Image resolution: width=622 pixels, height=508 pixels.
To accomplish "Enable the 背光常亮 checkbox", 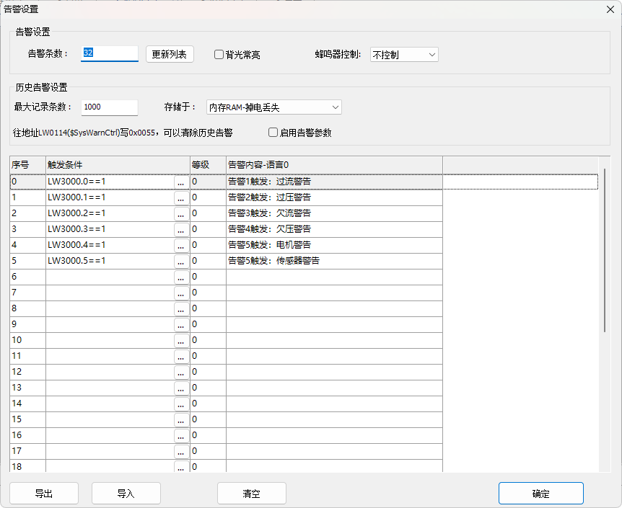I will coord(219,55).
